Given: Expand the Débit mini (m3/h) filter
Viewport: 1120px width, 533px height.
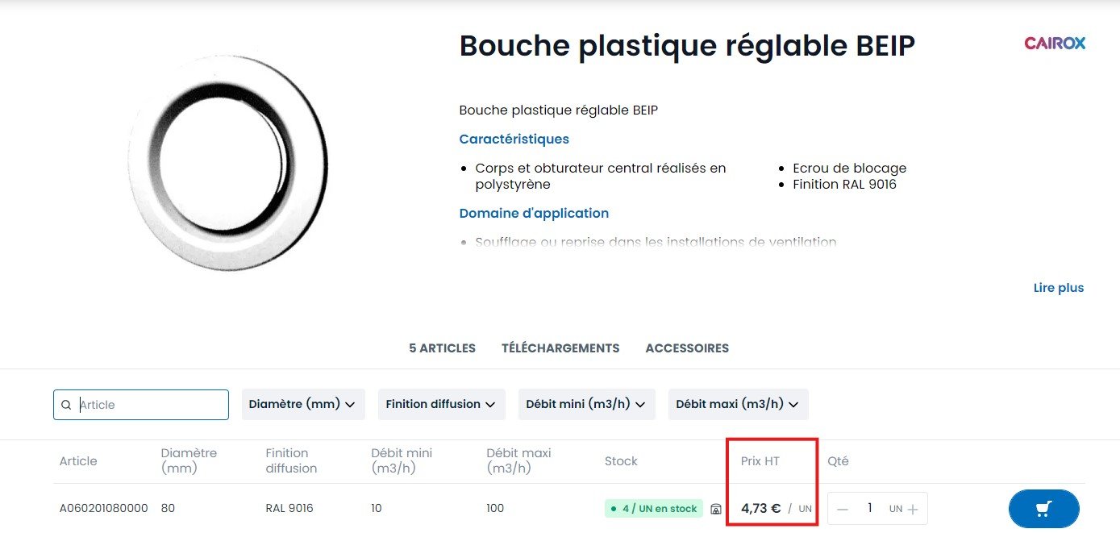Looking at the screenshot, I should 586,404.
